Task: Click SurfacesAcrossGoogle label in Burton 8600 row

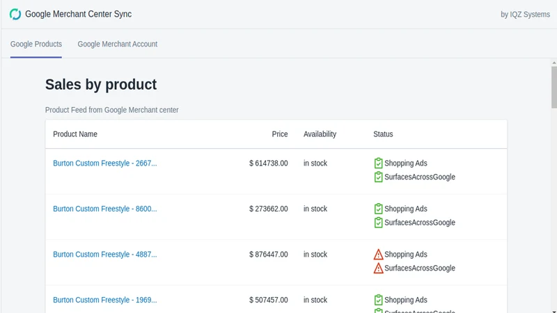Action: [x=420, y=223]
